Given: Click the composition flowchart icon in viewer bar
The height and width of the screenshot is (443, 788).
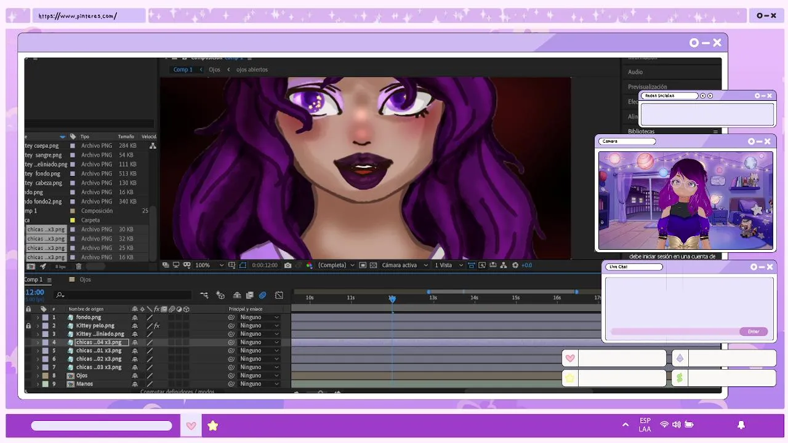Looking at the screenshot, I should [x=504, y=265].
